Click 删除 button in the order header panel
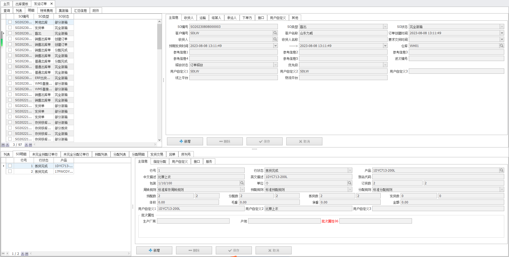This screenshot has width=509, height=257. [225, 141]
